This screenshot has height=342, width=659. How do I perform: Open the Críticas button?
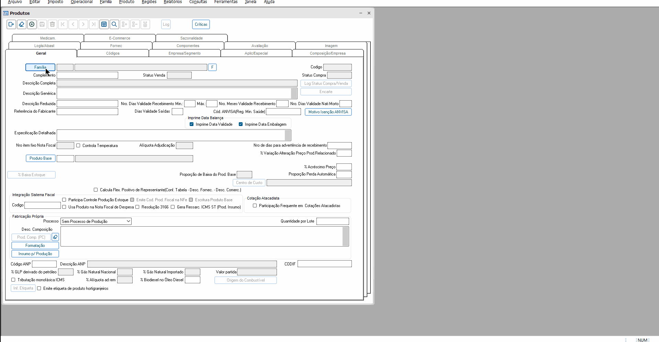[201, 24]
